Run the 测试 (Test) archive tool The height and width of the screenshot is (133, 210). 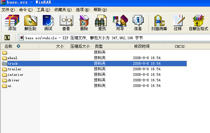click(x=48, y=21)
